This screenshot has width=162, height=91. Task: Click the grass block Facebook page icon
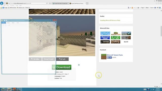coord(104,57)
